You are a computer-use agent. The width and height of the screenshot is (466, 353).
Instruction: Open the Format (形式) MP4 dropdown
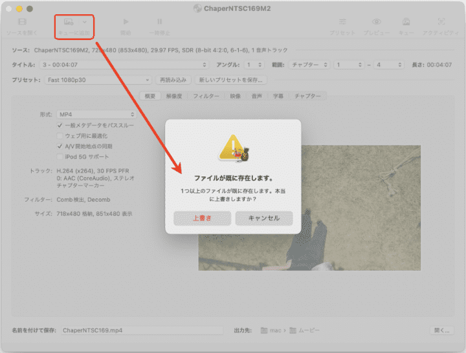pos(96,114)
